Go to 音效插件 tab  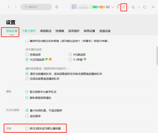click(74, 31)
